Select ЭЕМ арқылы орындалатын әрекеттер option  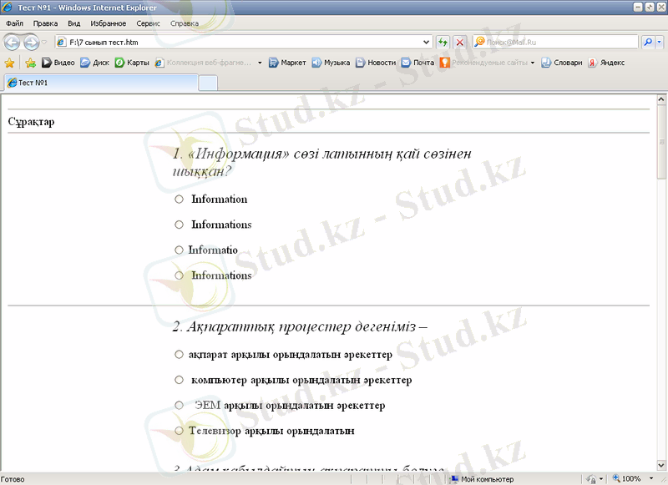[178, 405]
